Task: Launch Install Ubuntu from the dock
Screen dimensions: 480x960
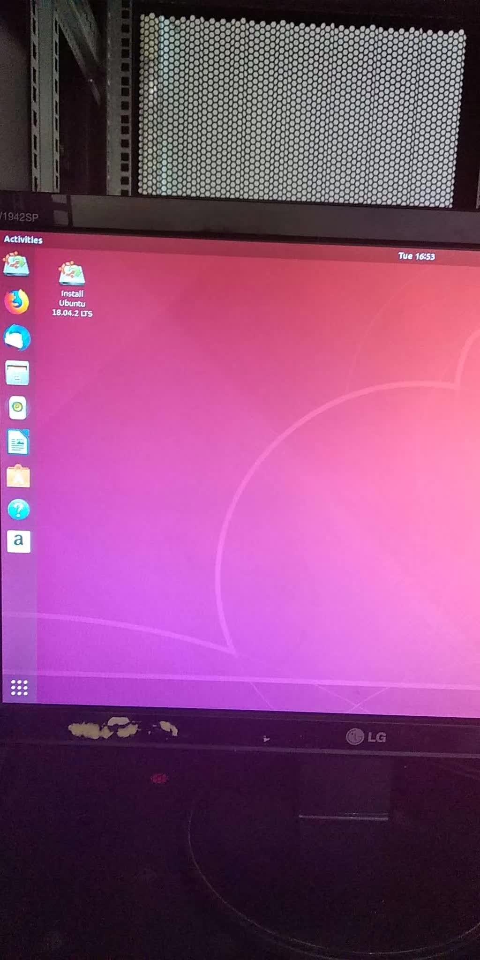Action: [x=16, y=265]
